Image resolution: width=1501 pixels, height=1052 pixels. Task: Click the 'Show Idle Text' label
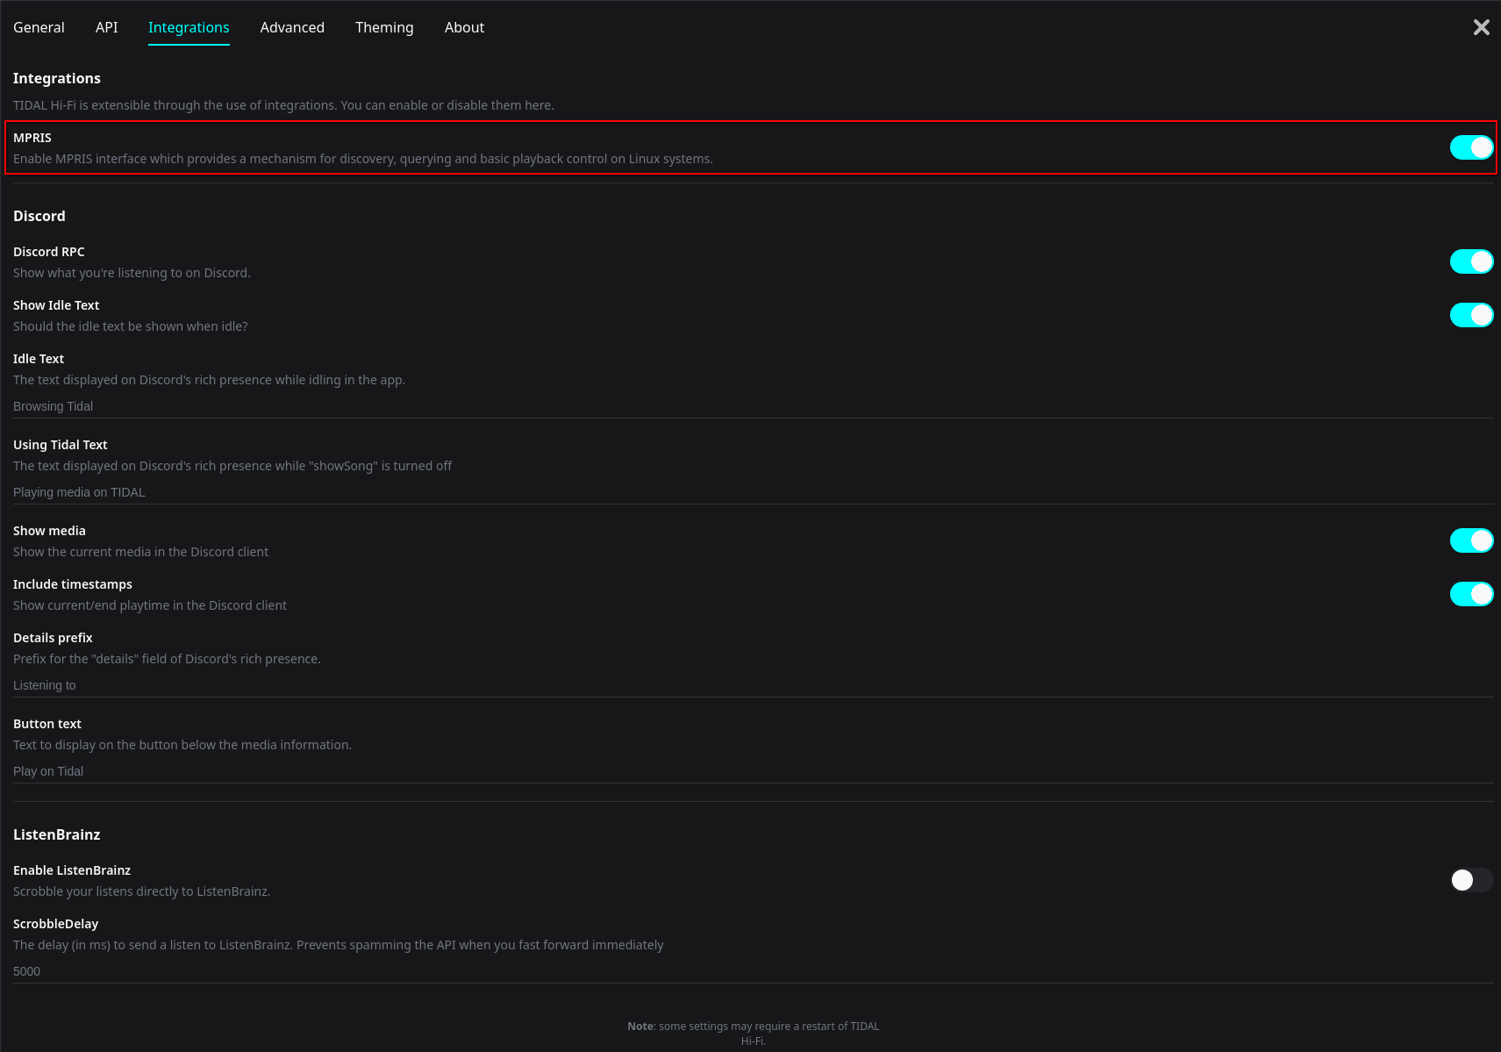click(56, 305)
